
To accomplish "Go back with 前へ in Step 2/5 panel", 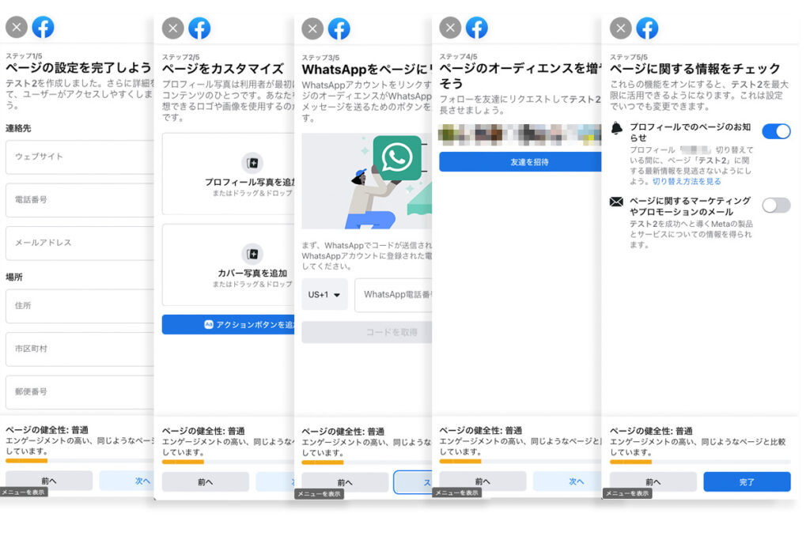I will (x=206, y=482).
